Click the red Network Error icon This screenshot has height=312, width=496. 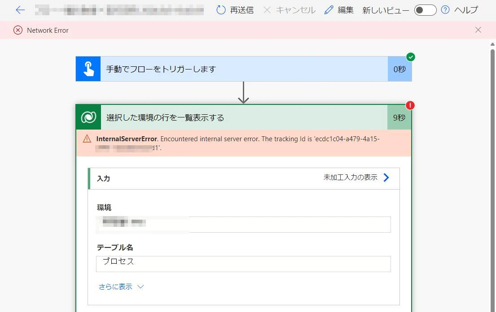[x=18, y=30]
